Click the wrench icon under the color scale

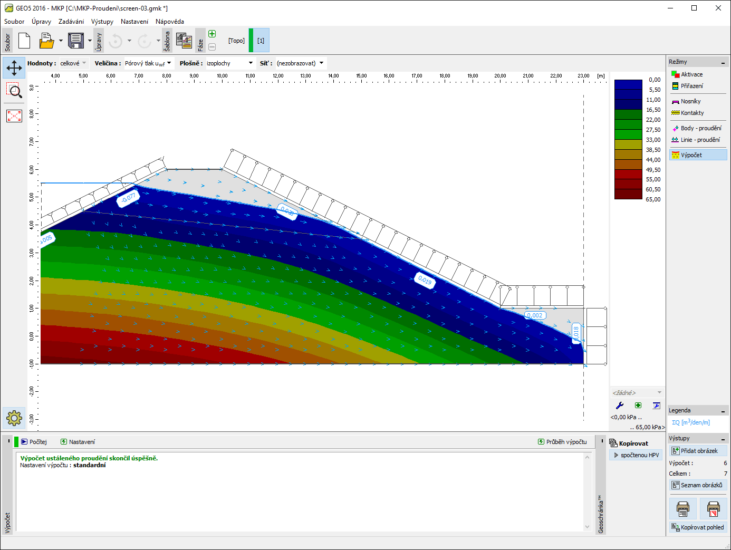click(620, 405)
